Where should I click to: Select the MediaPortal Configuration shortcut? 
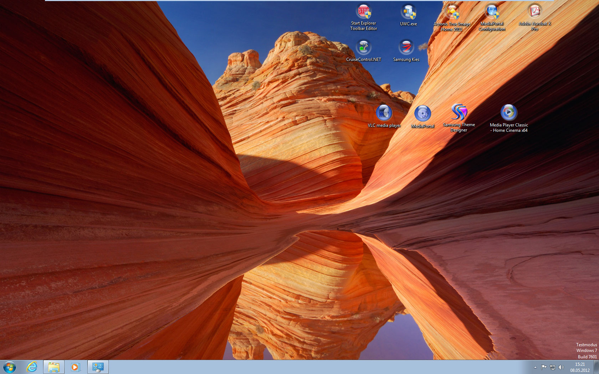coord(492,17)
